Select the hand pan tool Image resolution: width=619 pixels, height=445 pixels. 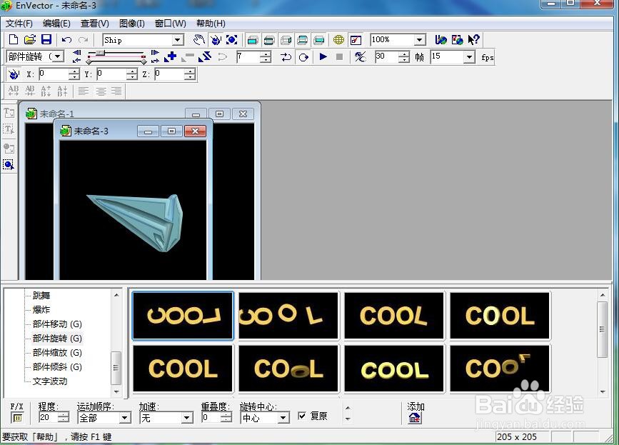(199, 39)
